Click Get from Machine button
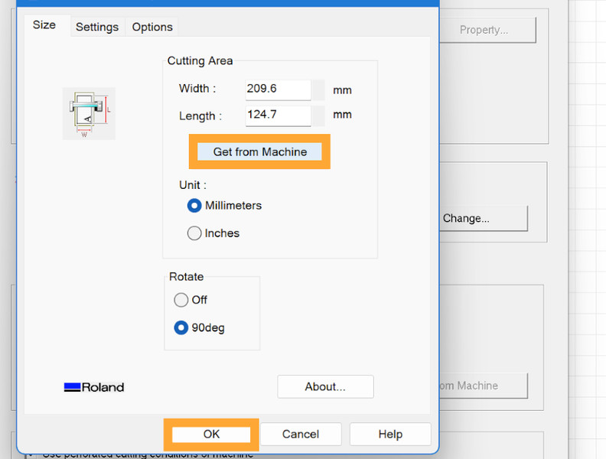Screen dimensions: 606x459 (259, 151)
